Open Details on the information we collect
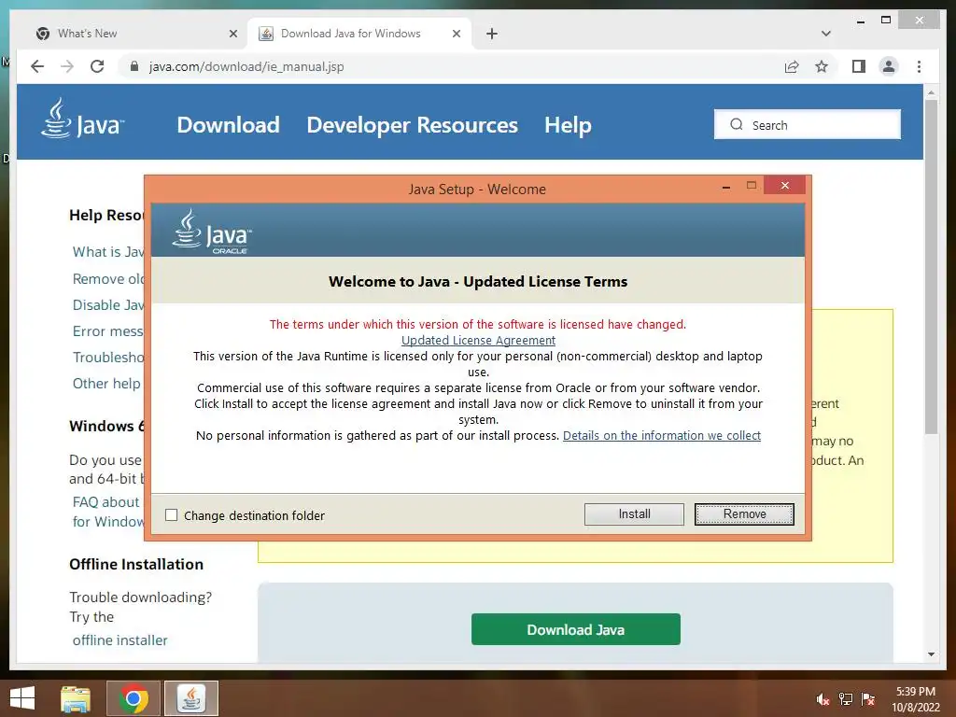This screenshot has height=717, width=956. [x=662, y=435]
